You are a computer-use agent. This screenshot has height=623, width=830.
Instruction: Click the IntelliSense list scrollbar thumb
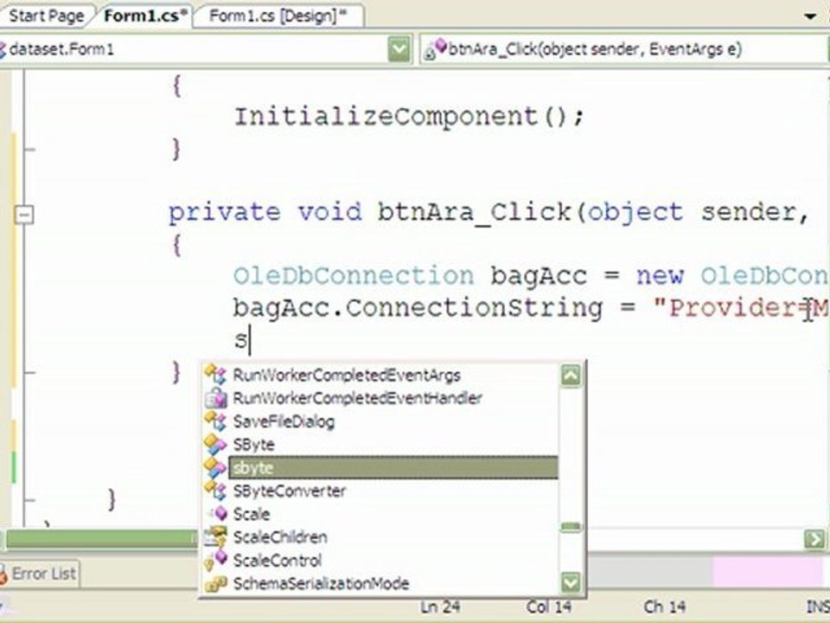point(571,527)
